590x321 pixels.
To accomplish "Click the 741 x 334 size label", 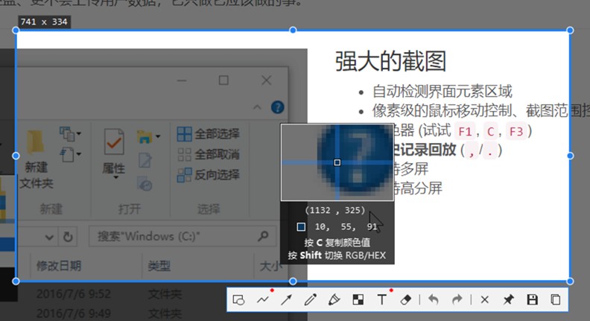I will coord(44,22).
